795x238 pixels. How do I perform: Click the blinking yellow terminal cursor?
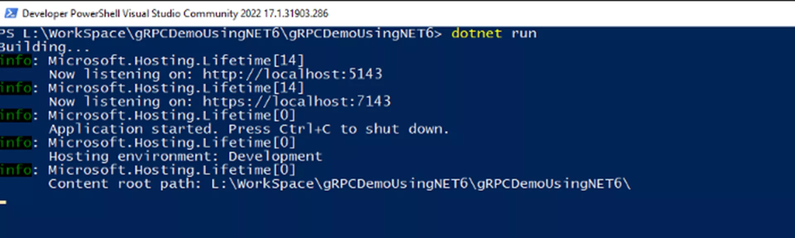pyautogui.click(x=3, y=202)
